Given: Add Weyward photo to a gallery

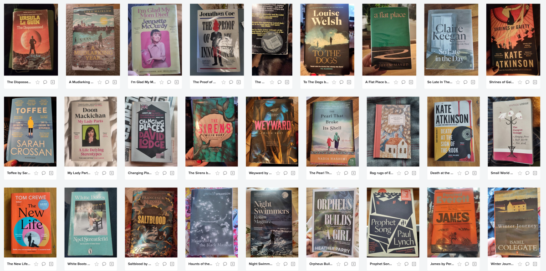Looking at the screenshot, I should point(293,173).
